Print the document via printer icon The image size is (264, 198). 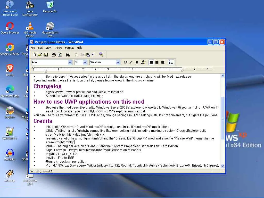[54, 55]
